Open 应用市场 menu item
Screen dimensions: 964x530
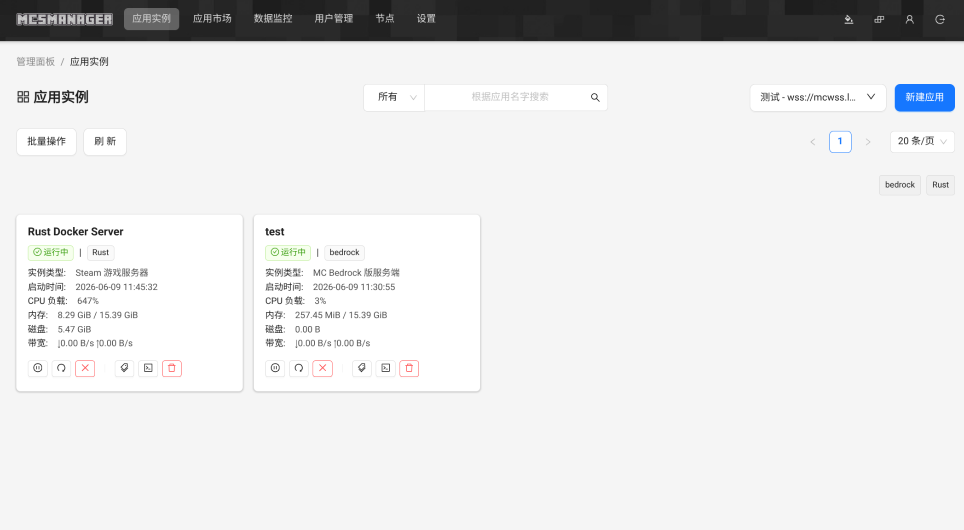[x=212, y=19]
